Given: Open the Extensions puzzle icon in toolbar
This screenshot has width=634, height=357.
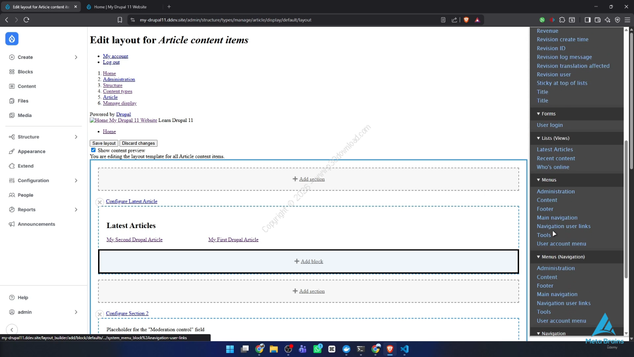Looking at the screenshot, I should click(562, 20).
